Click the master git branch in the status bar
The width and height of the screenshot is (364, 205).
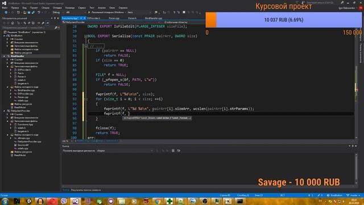point(354,195)
